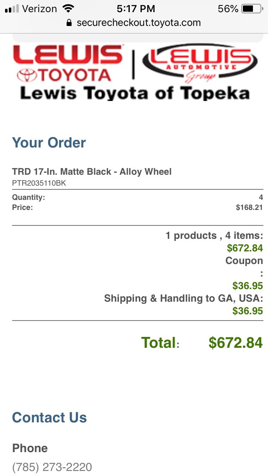Click TRD 17-In. Matte Black Alloy Wheel title
Screen dimensions: 268x476
[x=92, y=171]
